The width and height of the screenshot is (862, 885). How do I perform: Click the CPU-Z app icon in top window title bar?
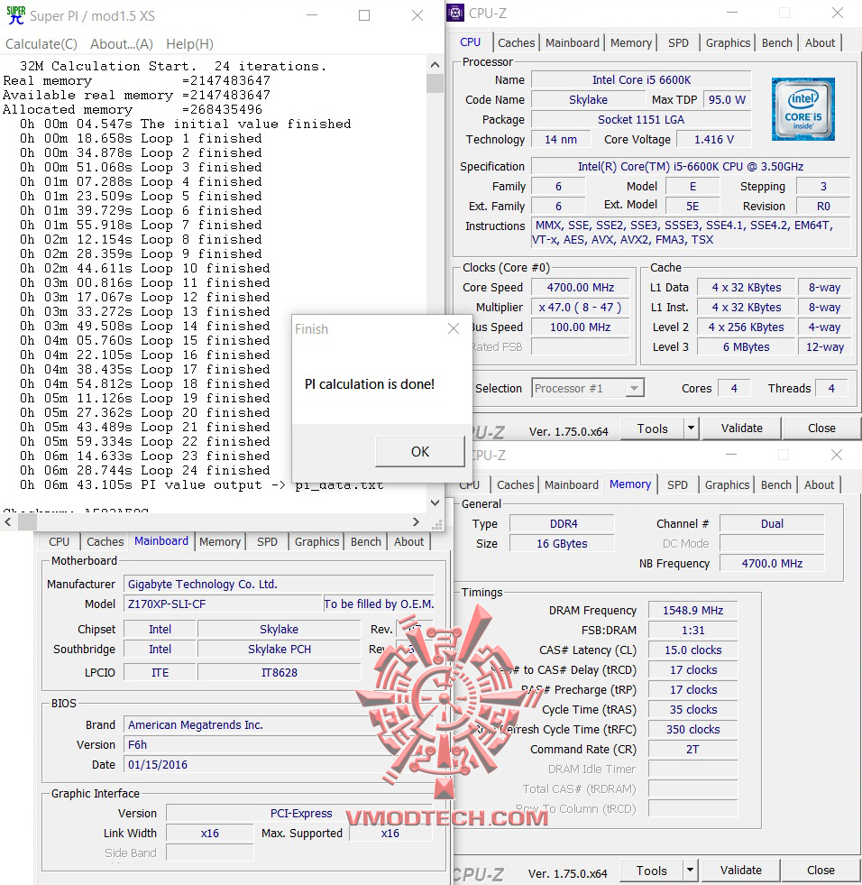tap(455, 13)
